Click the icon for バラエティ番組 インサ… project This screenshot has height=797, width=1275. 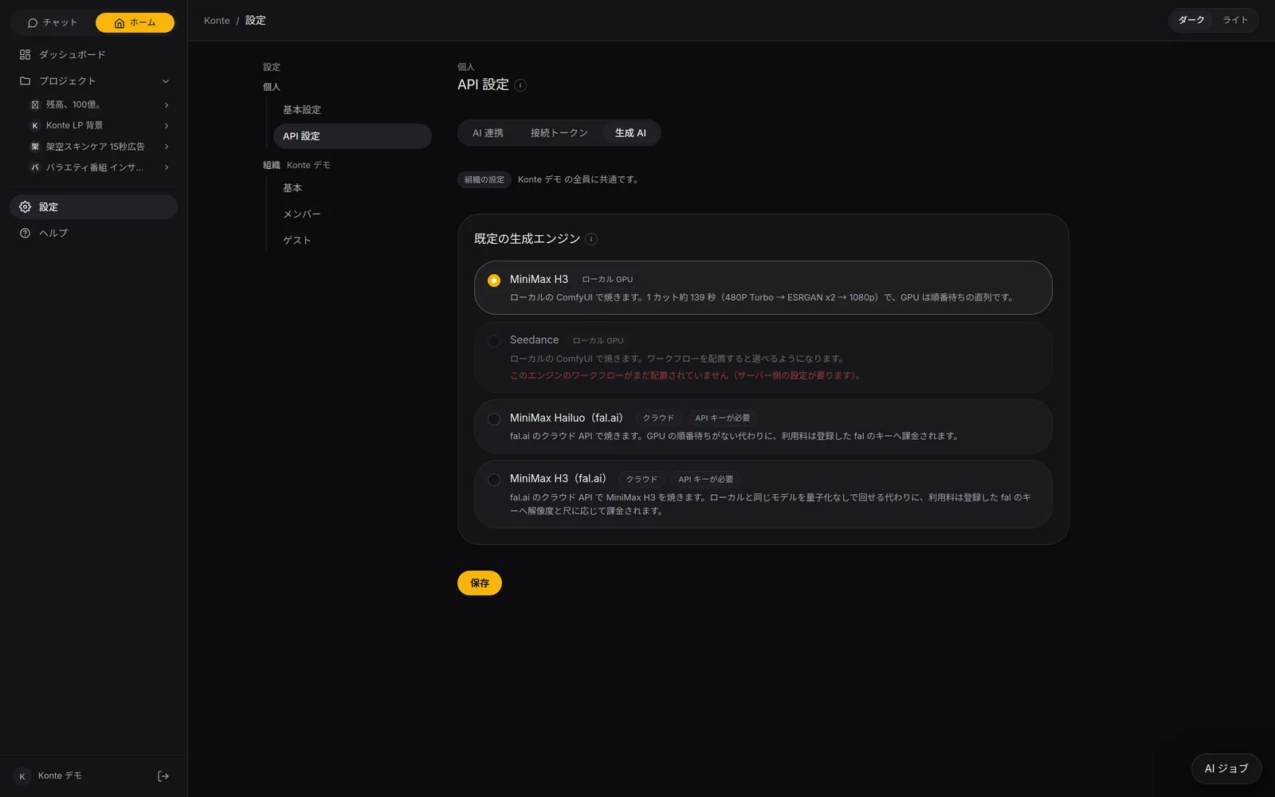click(x=35, y=167)
